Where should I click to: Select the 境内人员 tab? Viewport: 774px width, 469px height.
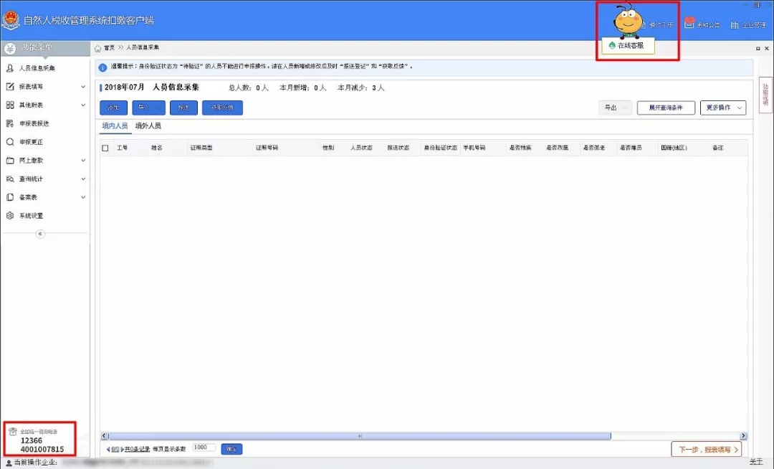click(115, 125)
